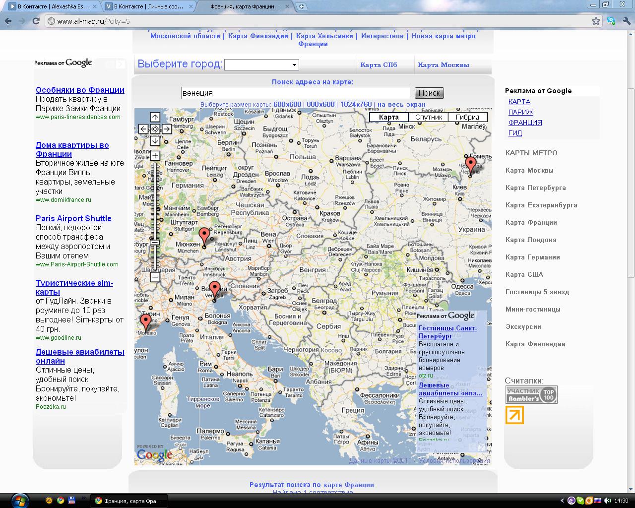Click 'ПАРИЖ' link in right ads
Image resolution: width=635 pixels, height=508 pixels.
521,112
